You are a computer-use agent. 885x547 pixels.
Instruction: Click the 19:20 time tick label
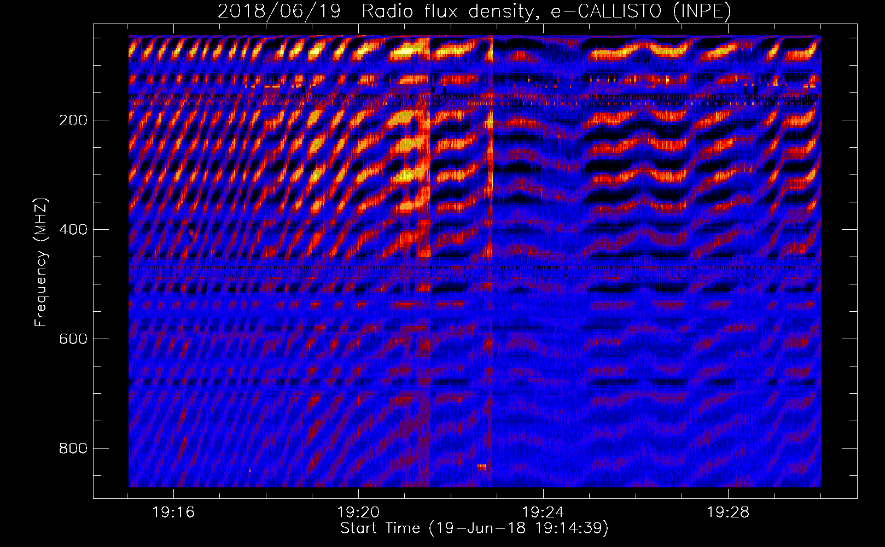(x=358, y=513)
